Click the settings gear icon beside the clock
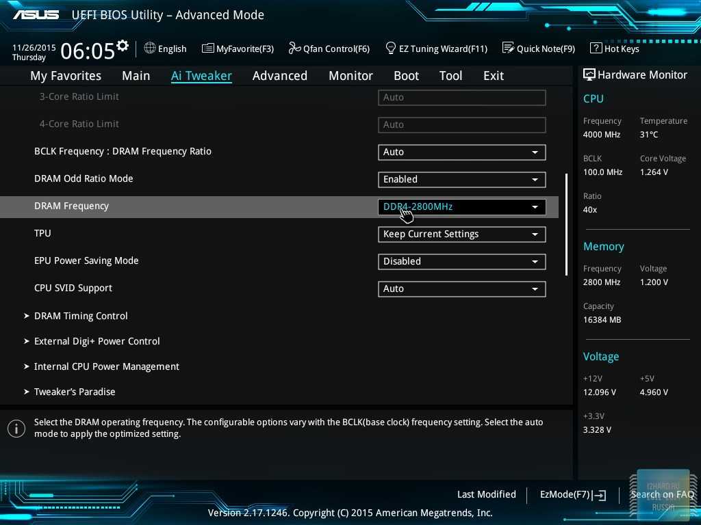 click(x=123, y=46)
